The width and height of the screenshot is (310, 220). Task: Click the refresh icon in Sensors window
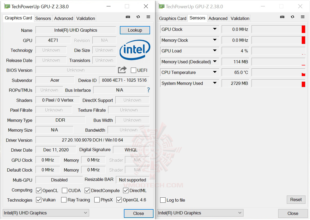292,17
